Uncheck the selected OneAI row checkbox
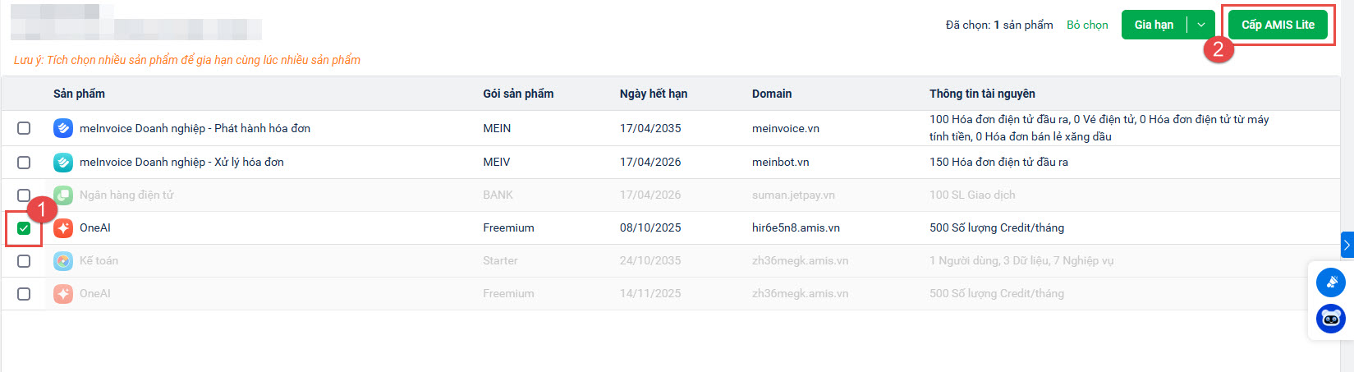Screen dimensions: 1354x372 (x=24, y=228)
